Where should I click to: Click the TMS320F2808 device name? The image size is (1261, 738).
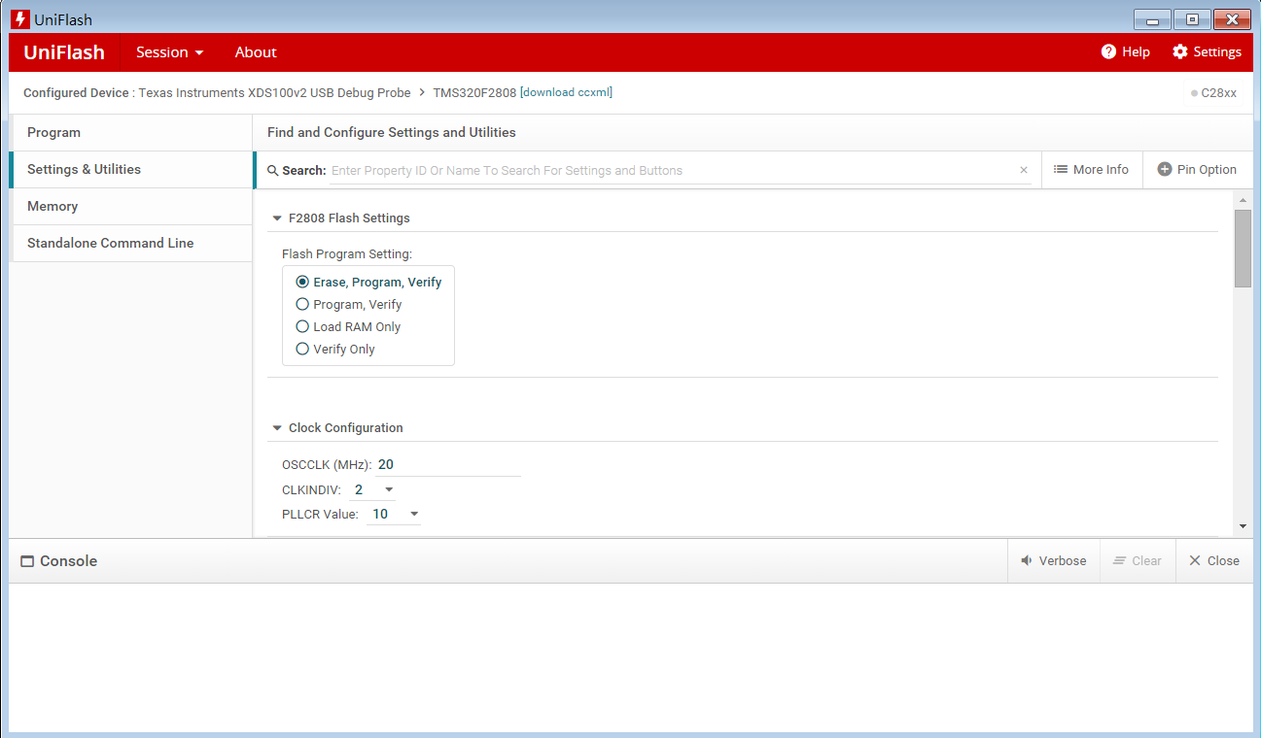(x=474, y=93)
